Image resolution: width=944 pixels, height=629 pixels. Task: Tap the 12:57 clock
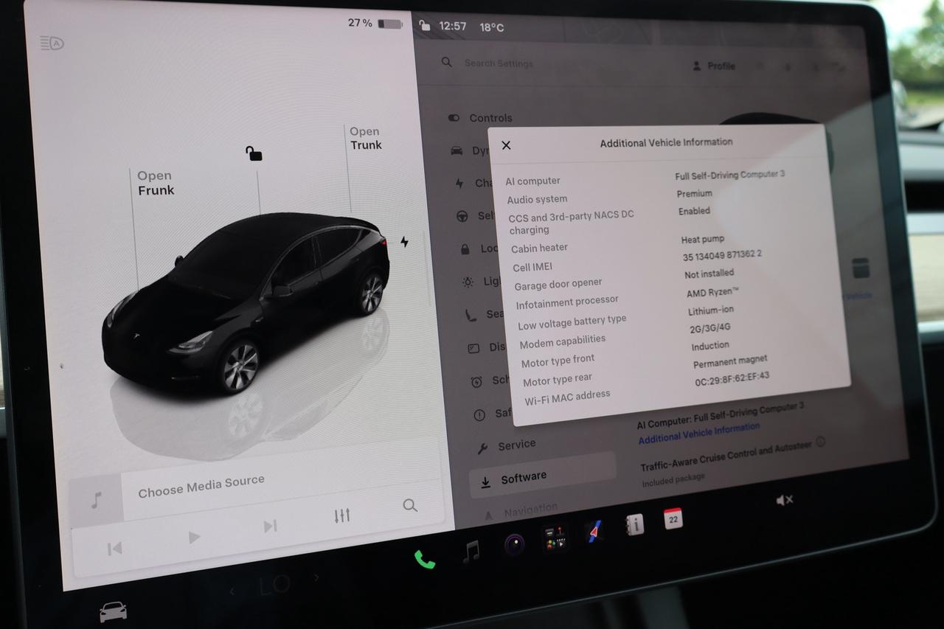pos(452,26)
